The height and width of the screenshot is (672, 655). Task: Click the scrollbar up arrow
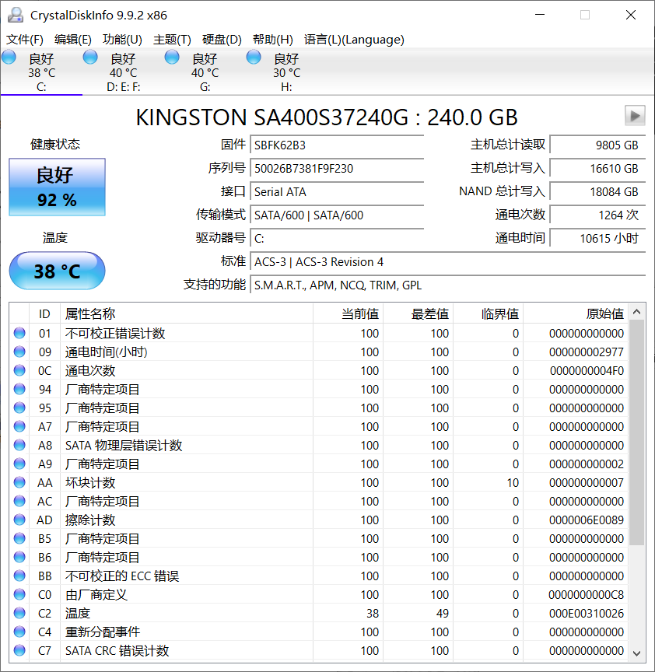click(637, 312)
